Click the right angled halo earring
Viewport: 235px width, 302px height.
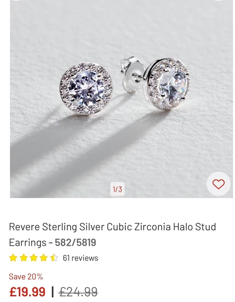(167, 83)
